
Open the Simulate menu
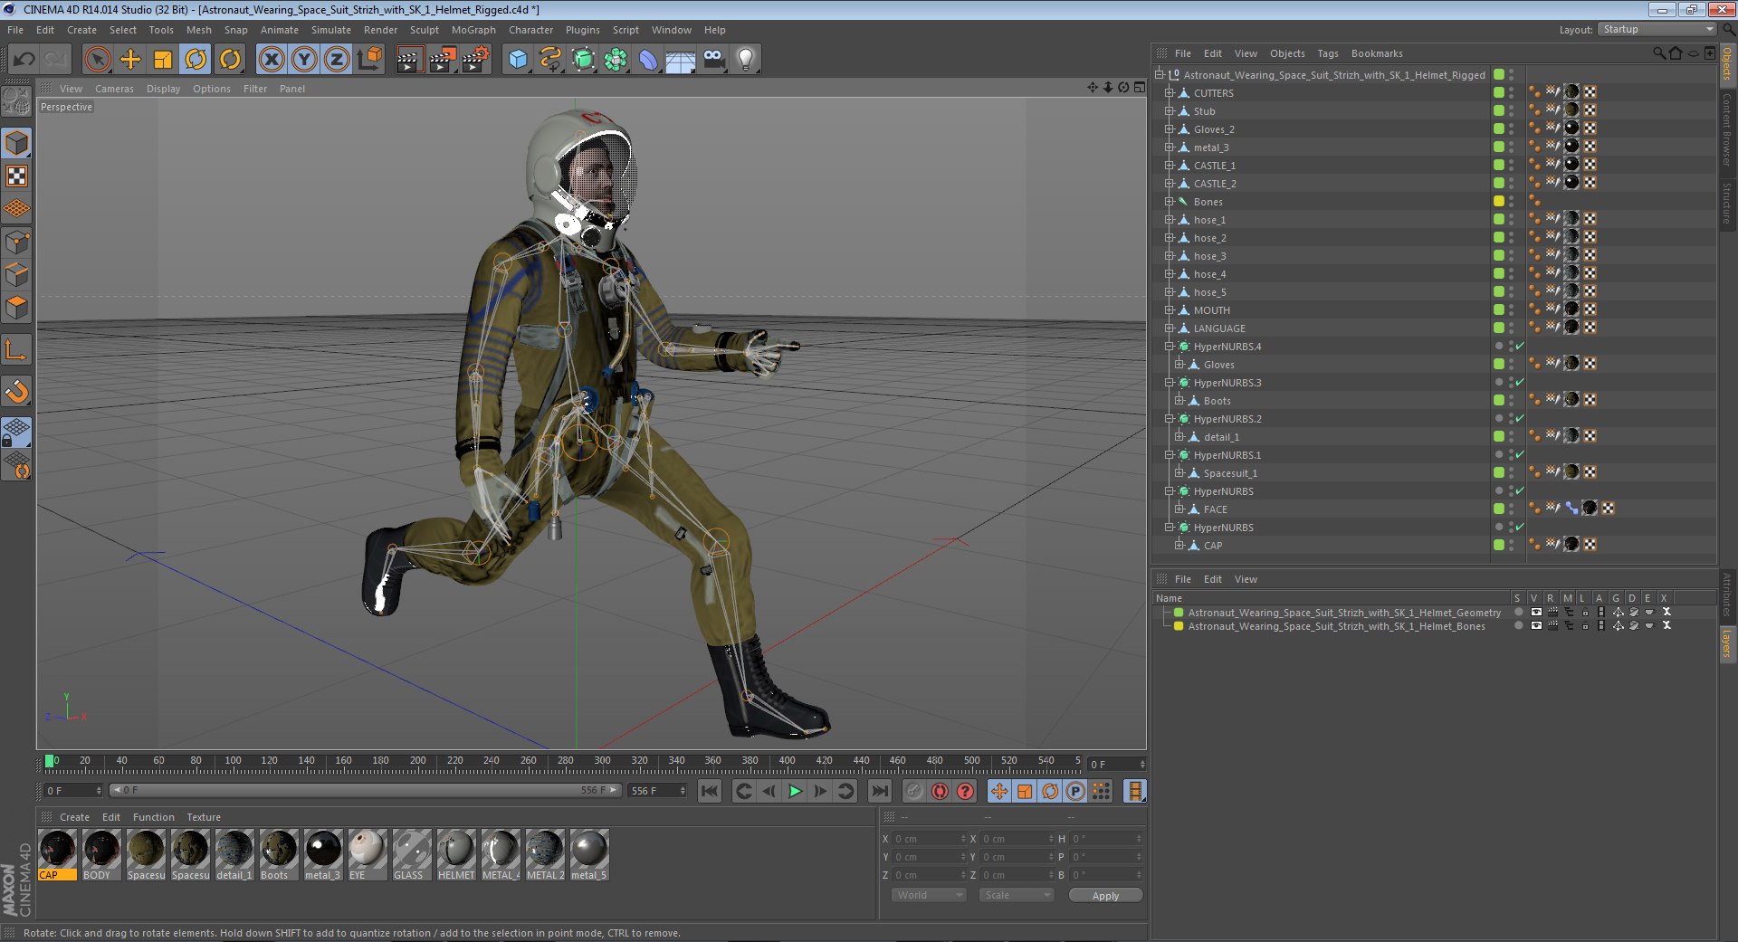tap(331, 30)
